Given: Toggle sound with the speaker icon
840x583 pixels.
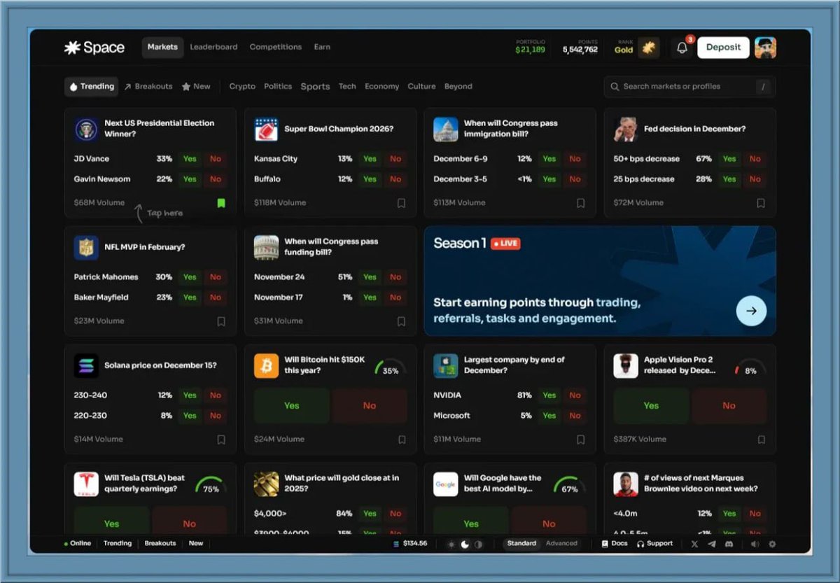Looking at the screenshot, I should 755,544.
